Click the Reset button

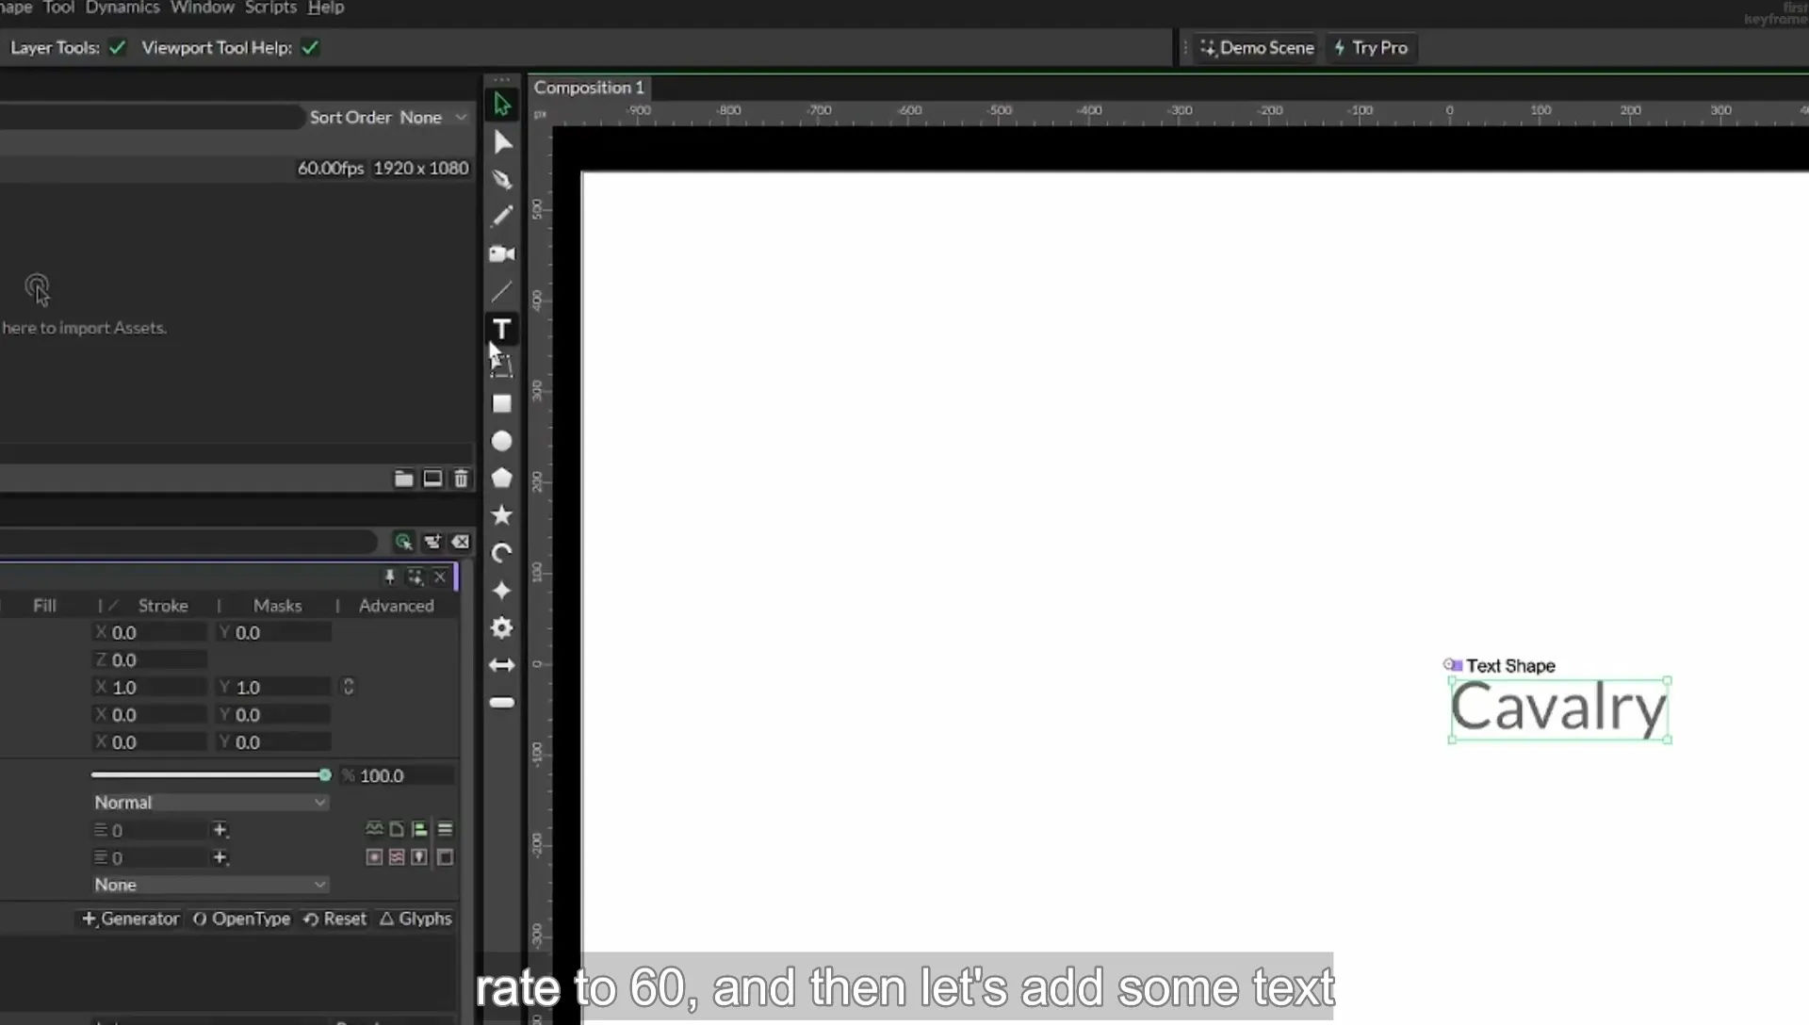334,919
